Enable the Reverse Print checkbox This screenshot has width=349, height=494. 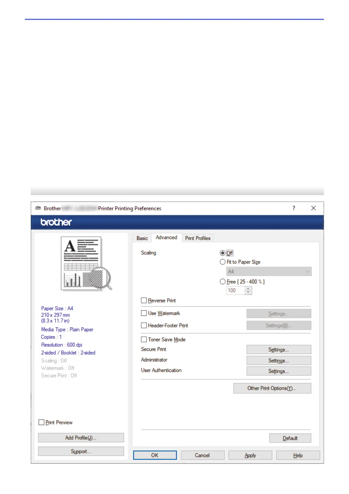click(x=144, y=300)
